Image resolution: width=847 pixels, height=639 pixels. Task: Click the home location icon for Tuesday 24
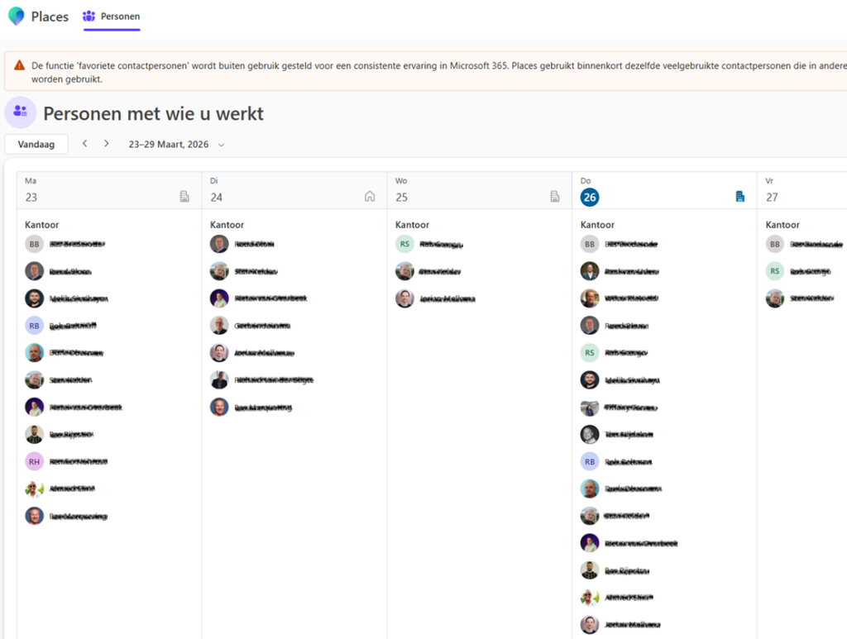[370, 197]
